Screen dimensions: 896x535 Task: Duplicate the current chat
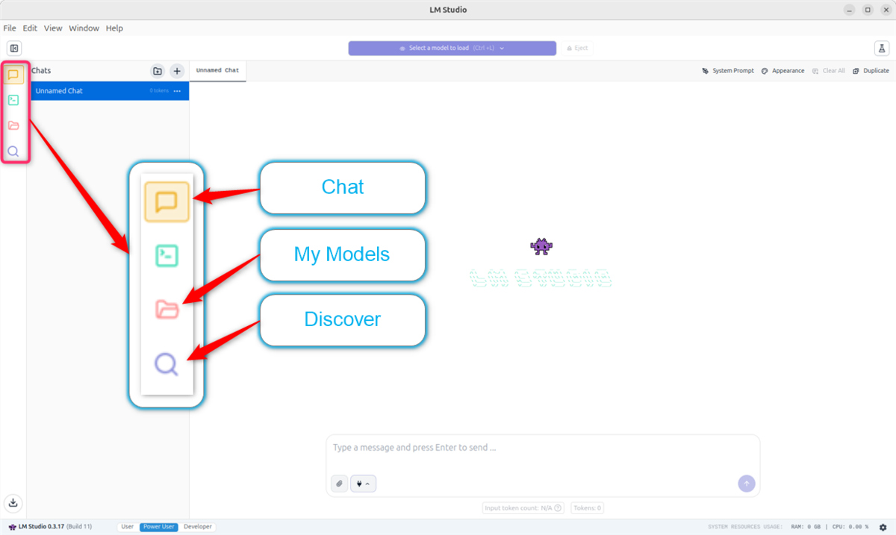tap(871, 71)
